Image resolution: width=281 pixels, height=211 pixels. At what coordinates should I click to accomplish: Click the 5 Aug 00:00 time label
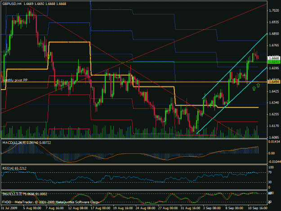coord(32,208)
